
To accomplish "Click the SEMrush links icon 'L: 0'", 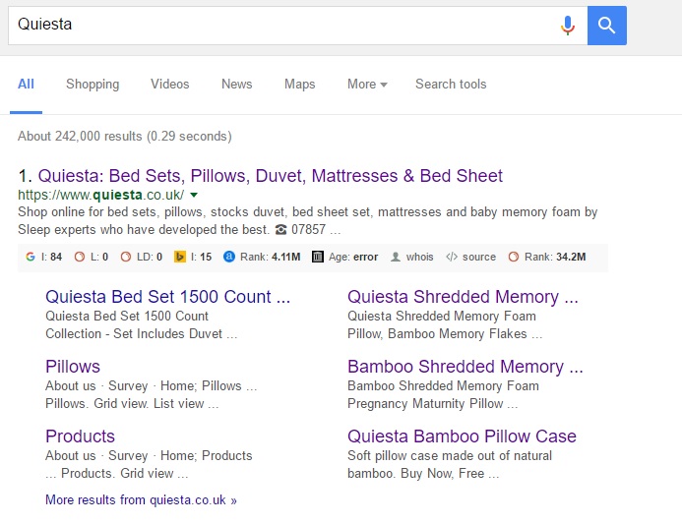I will coord(79,257).
